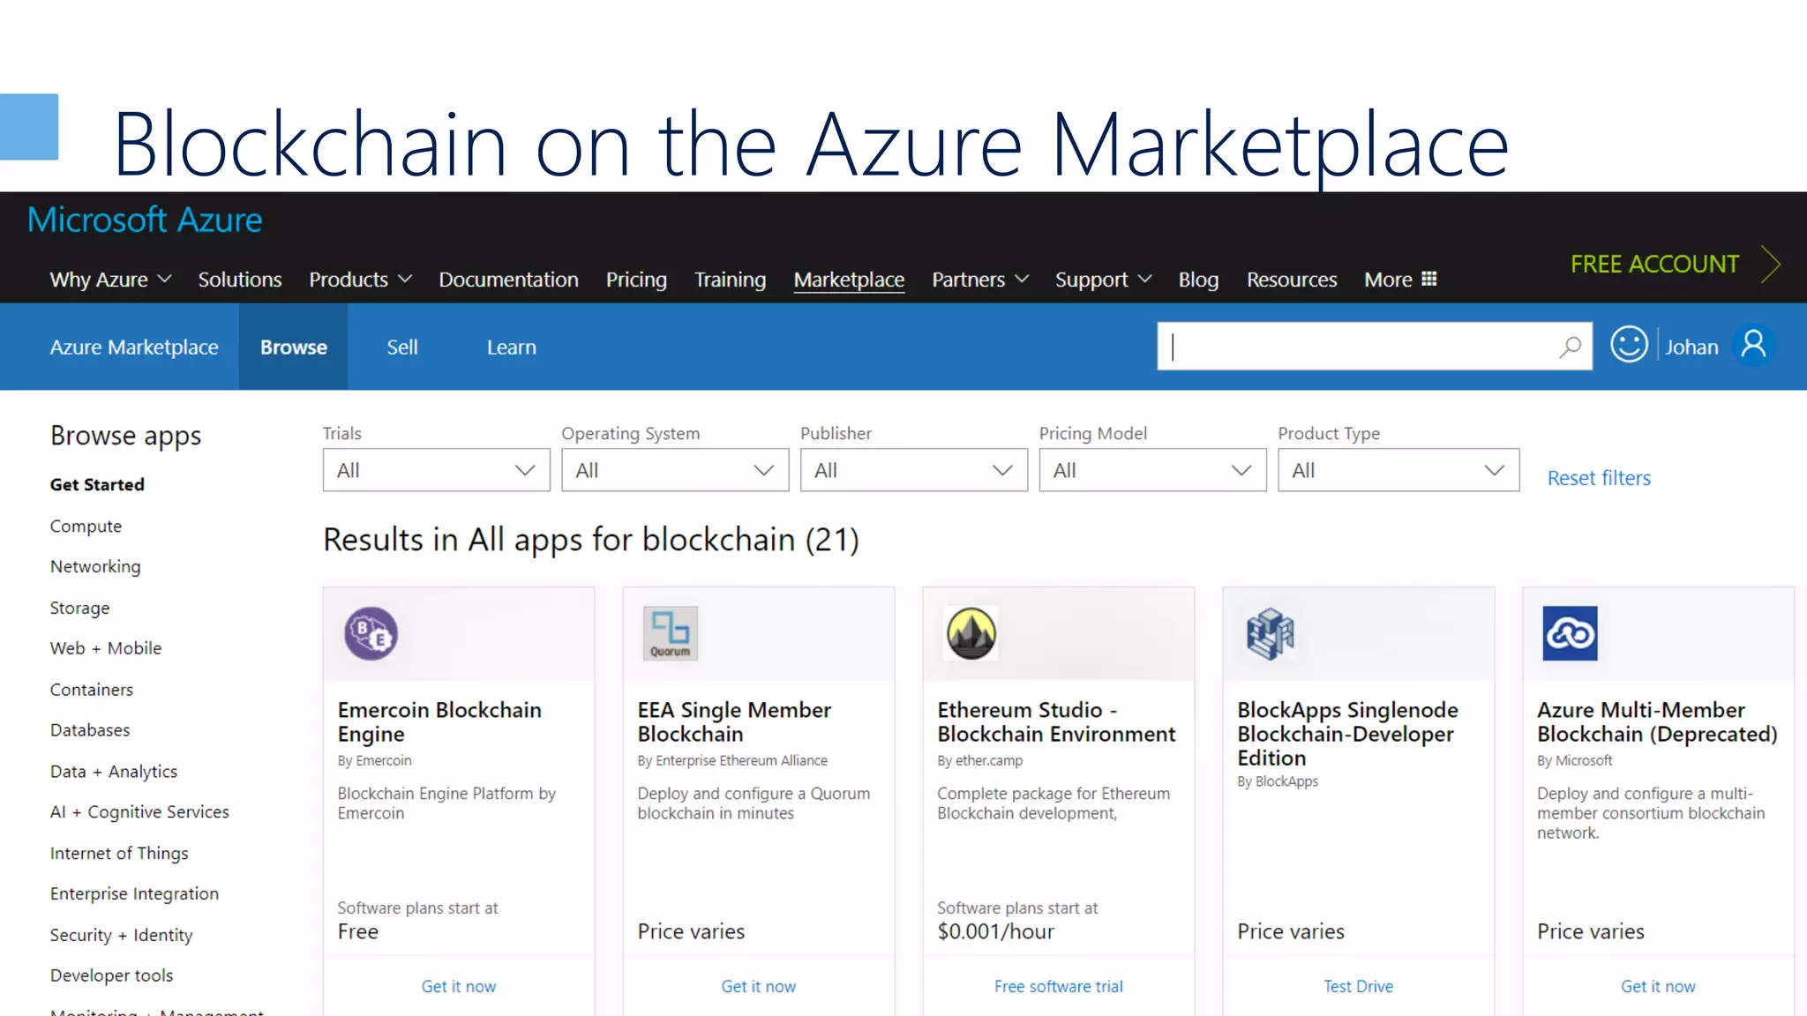Expand the Why Azure menu
The height and width of the screenshot is (1016, 1807).
(x=110, y=280)
